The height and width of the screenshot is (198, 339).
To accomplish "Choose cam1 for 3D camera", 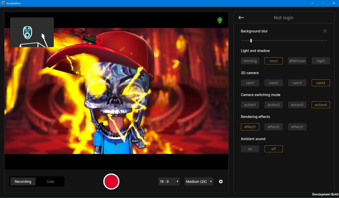I will tap(250, 83).
